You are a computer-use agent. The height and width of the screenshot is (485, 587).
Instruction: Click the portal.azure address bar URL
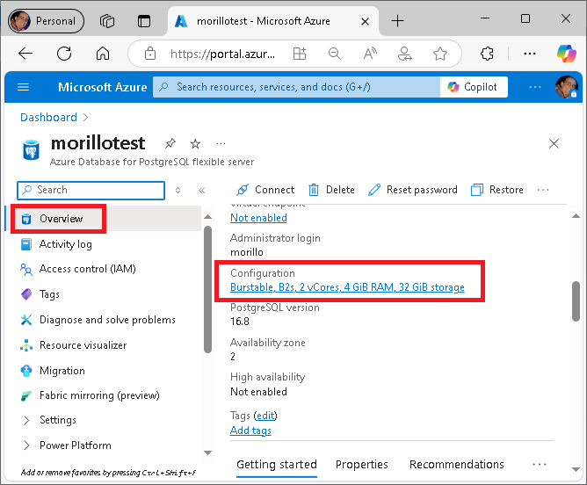pyautogui.click(x=222, y=54)
